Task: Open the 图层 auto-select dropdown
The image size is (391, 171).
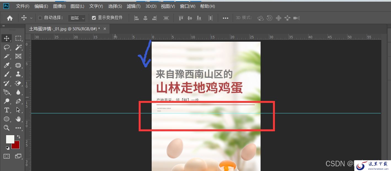Action: [x=77, y=18]
